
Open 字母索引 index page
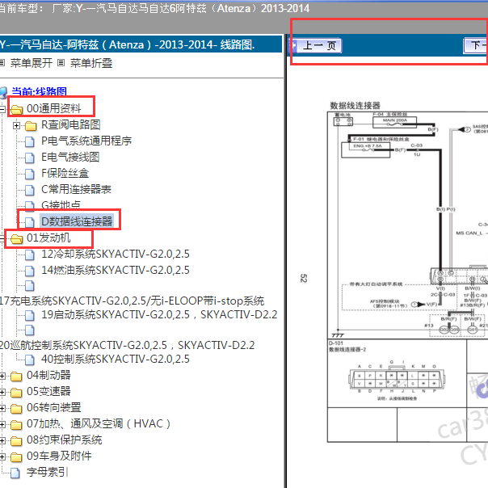[x=48, y=472]
